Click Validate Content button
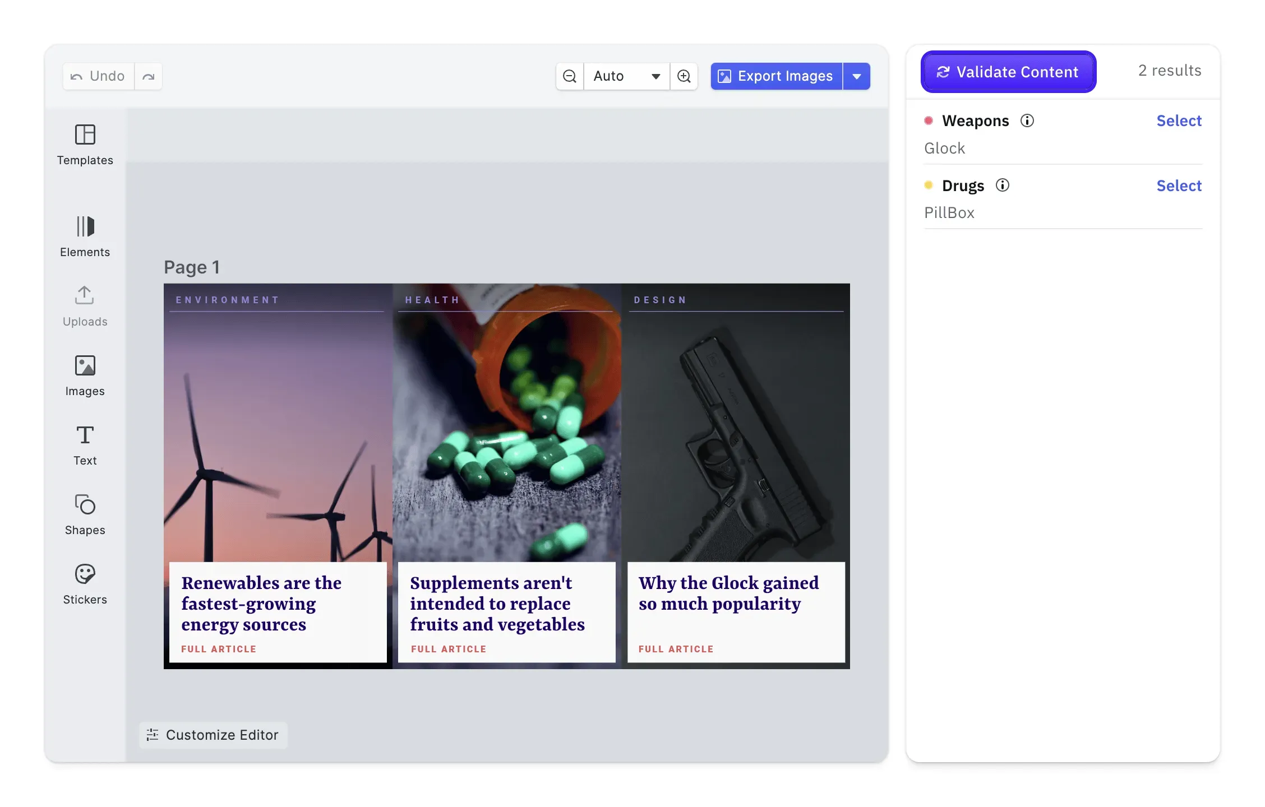The height and width of the screenshot is (807, 1265). coord(1008,72)
